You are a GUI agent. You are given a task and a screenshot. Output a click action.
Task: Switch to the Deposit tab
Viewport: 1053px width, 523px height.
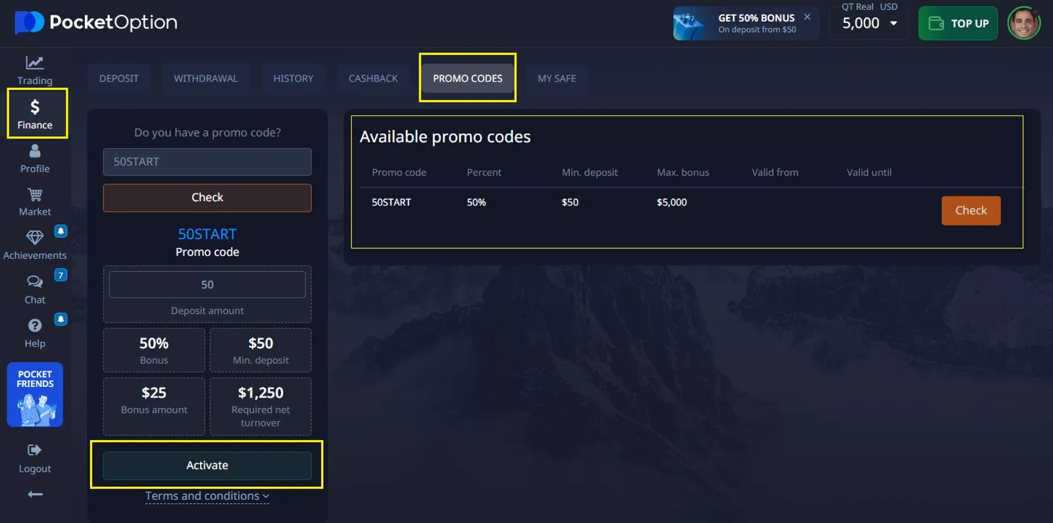tap(118, 78)
